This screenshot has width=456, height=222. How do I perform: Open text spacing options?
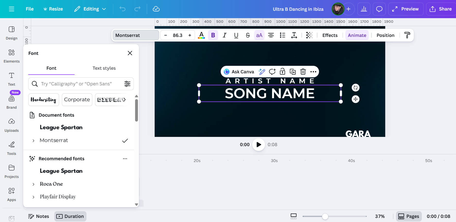[294, 35]
